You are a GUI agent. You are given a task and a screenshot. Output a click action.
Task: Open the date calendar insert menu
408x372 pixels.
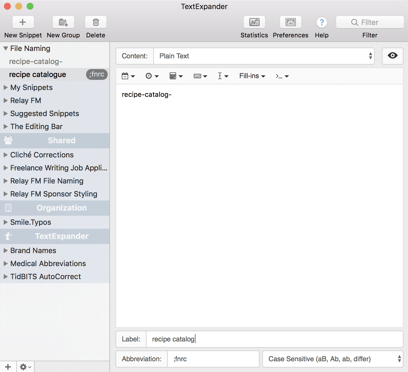pos(128,76)
